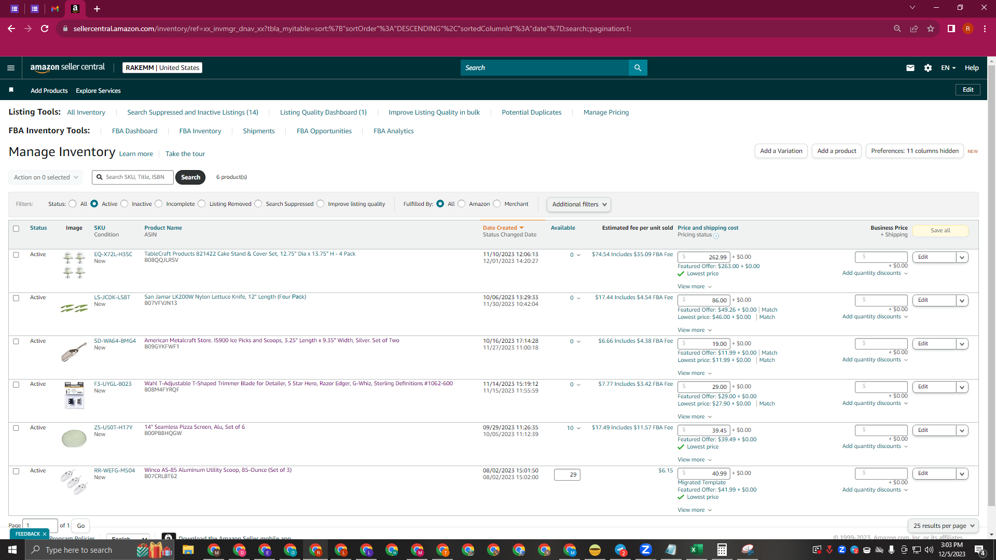Open Preferences: 11 columns hidden
The width and height of the screenshot is (996, 560).
(915, 151)
